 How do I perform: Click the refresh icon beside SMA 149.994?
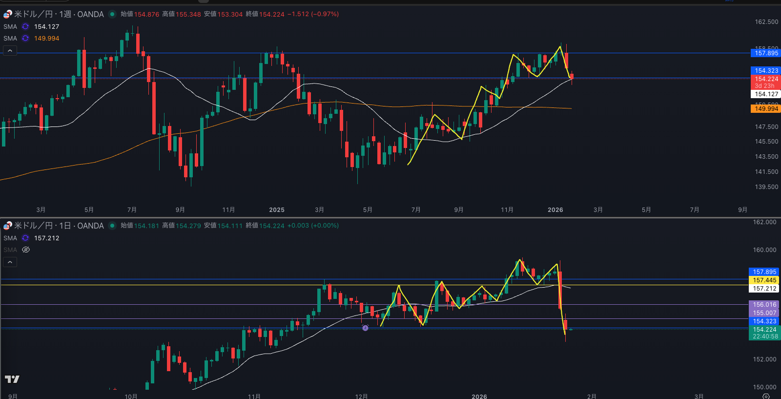(25, 39)
